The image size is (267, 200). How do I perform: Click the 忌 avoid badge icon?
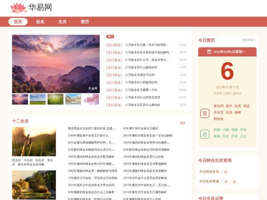(x=205, y=134)
